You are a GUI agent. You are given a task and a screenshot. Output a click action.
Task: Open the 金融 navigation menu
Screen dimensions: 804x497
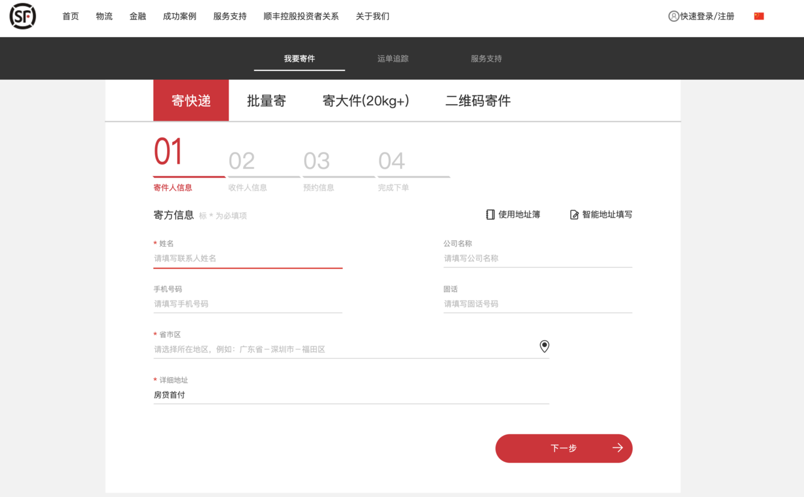coord(138,16)
